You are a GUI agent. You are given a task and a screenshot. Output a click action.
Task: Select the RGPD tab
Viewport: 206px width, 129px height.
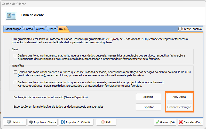tap(63, 29)
